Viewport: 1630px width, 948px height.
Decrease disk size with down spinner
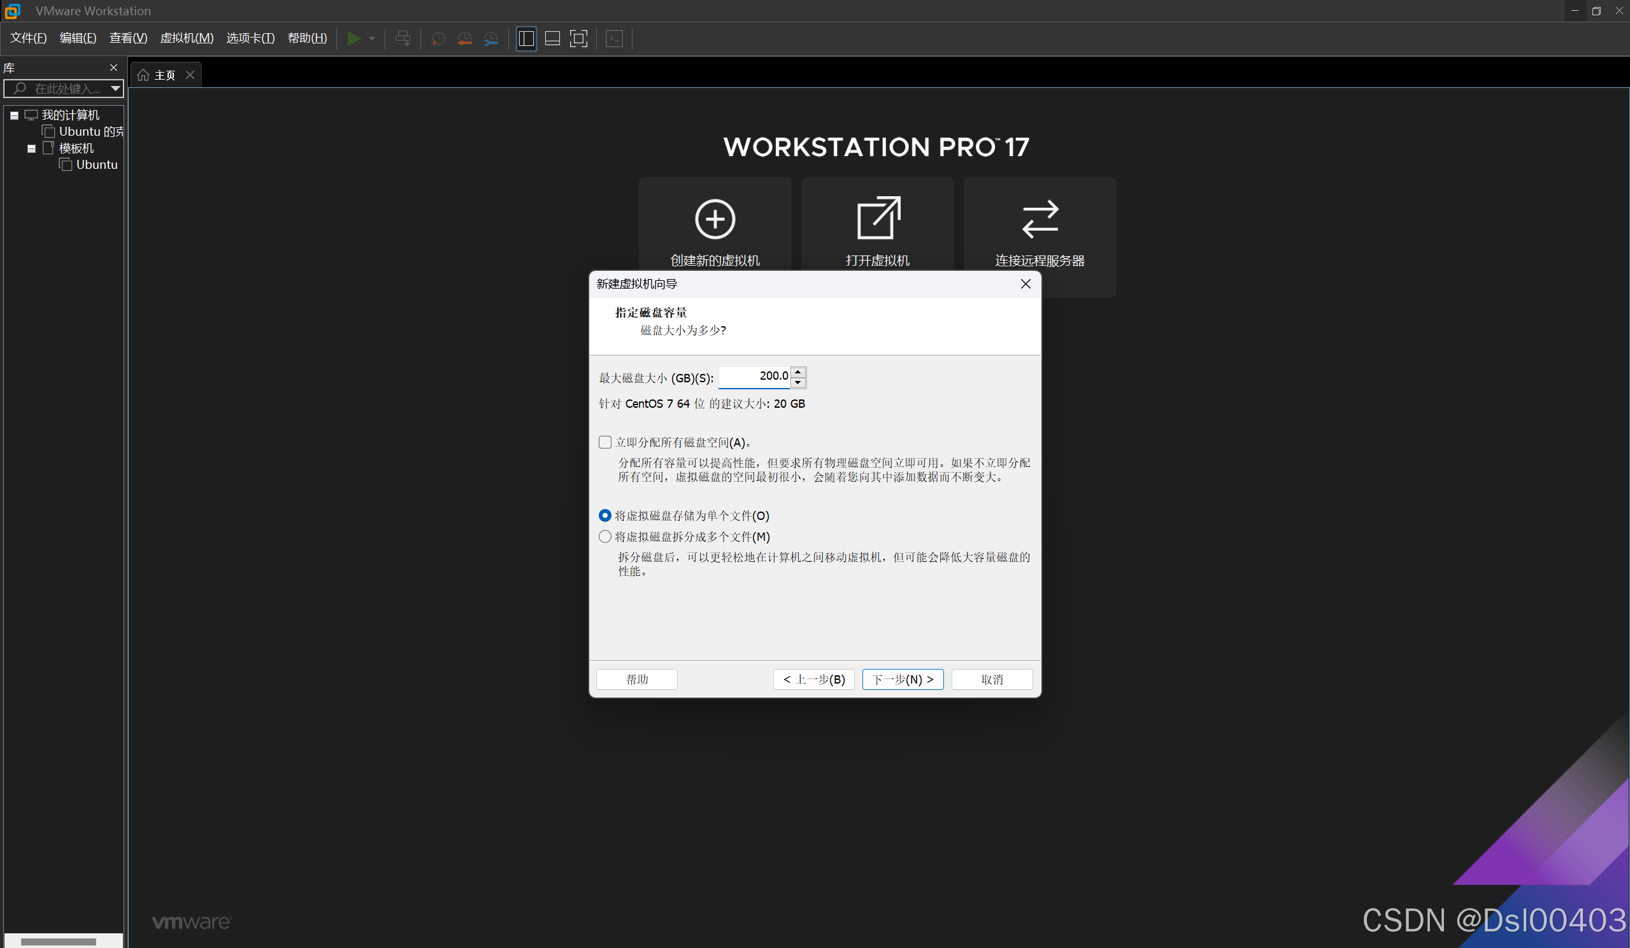coord(798,382)
